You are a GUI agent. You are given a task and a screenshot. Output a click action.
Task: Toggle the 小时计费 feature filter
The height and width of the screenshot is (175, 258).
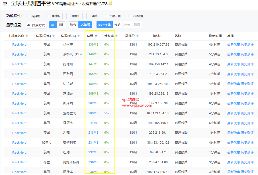[x=113, y=16]
